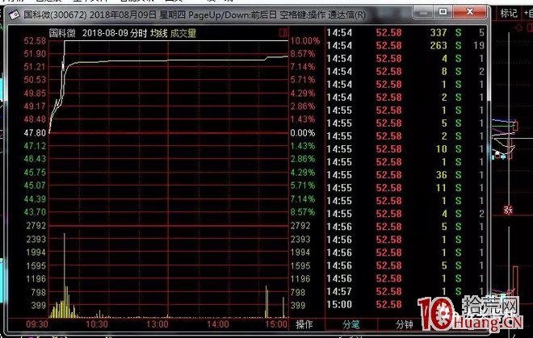Minimize the 国科微 time-share dialog

tap(423, 12)
